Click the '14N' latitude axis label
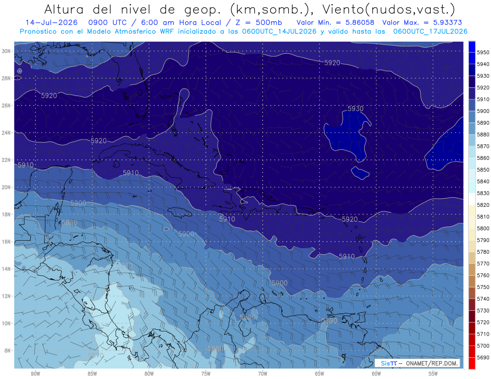 click(x=6, y=269)
